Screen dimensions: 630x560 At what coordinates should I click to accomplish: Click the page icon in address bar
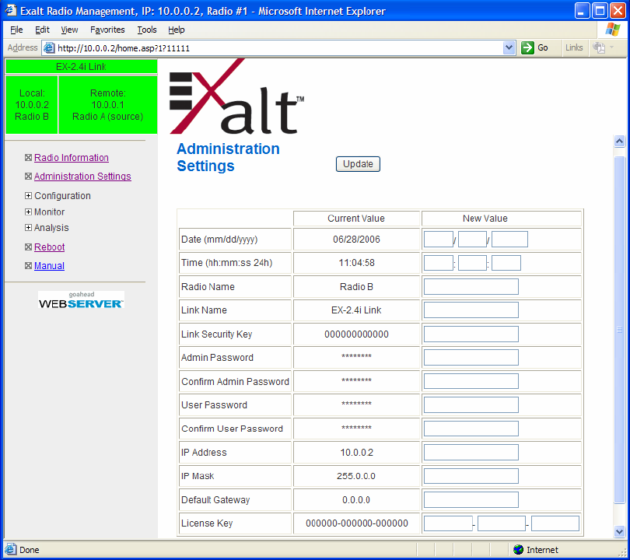click(49, 47)
